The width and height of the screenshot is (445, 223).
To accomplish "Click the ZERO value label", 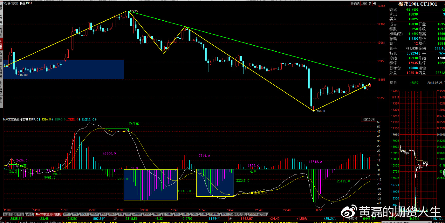I will tap(60, 120).
